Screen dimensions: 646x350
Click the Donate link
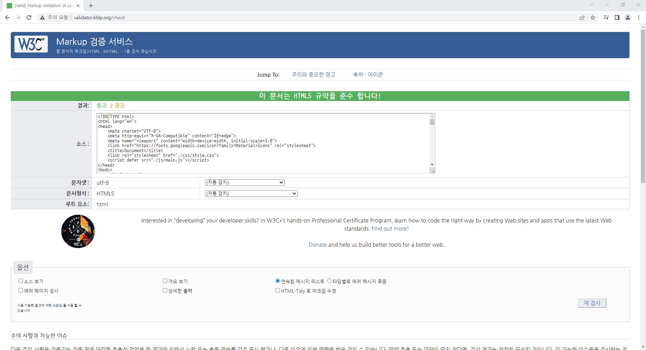[x=318, y=245]
